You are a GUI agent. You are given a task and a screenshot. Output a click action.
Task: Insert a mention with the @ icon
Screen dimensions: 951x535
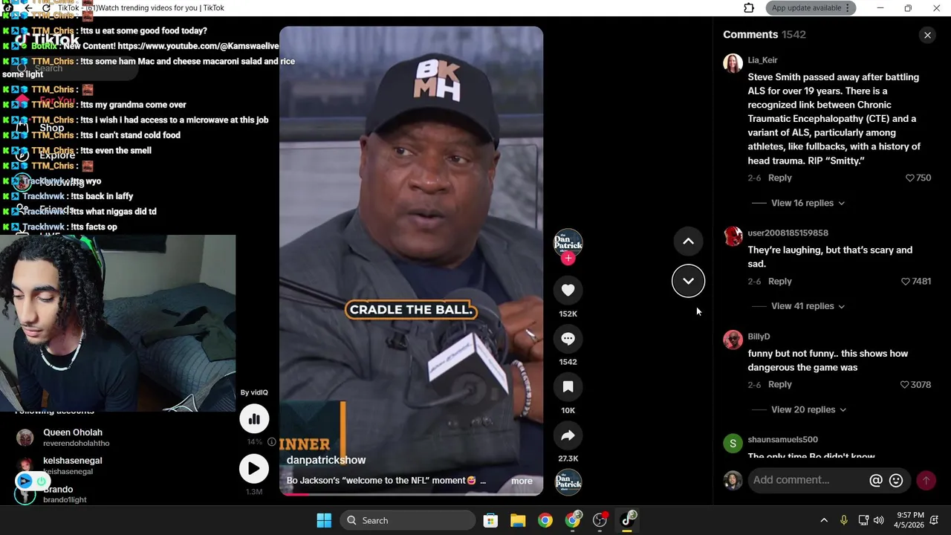[876, 481]
